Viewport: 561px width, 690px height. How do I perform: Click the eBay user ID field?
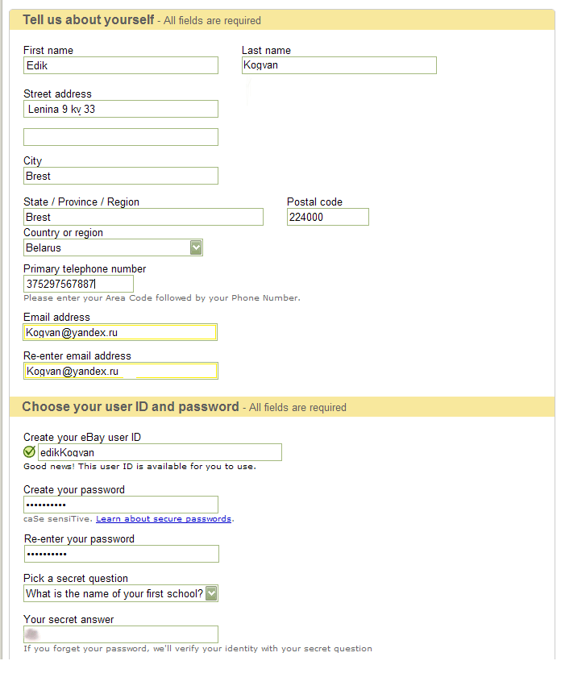(x=160, y=452)
